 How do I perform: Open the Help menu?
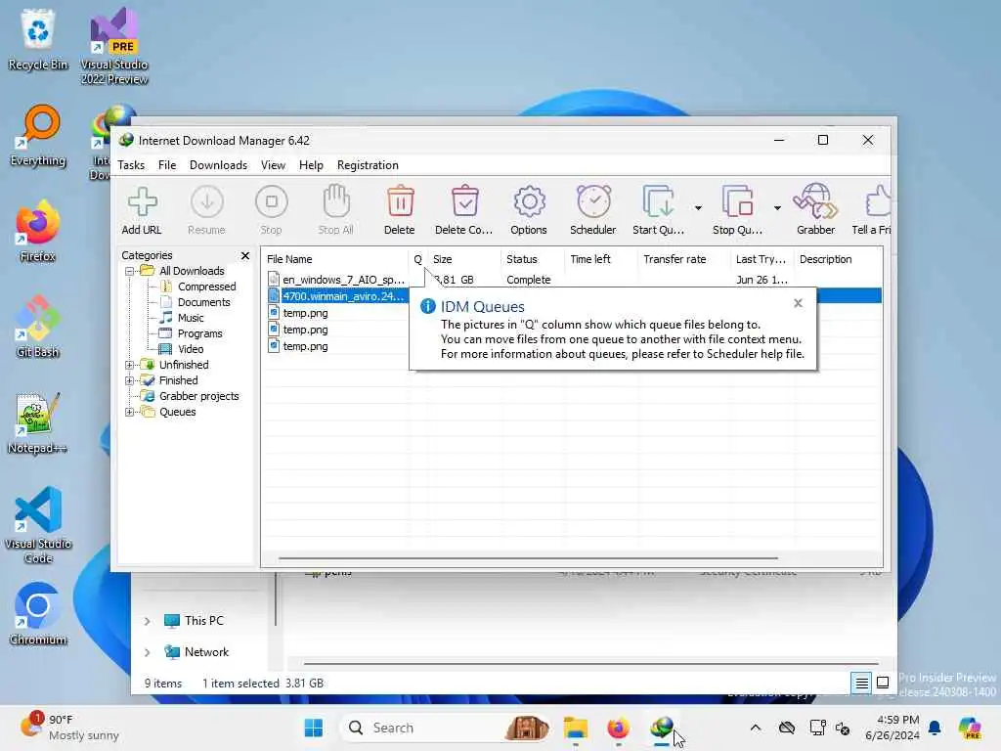click(311, 165)
